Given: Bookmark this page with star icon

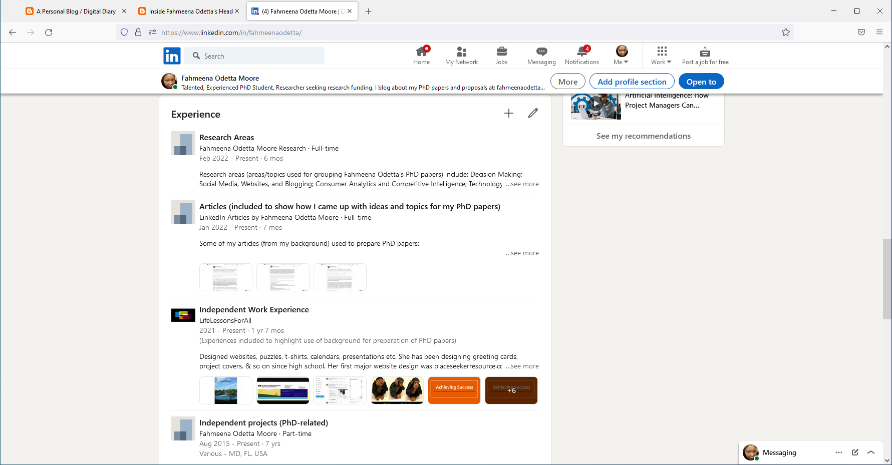Looking at the screenshot, I should [x=786, y=33].
